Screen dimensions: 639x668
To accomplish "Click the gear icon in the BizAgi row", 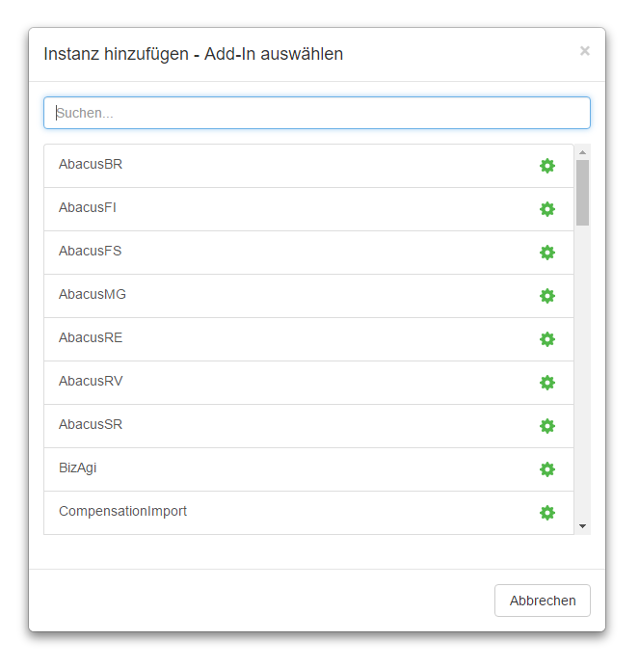I will (547, 469).
